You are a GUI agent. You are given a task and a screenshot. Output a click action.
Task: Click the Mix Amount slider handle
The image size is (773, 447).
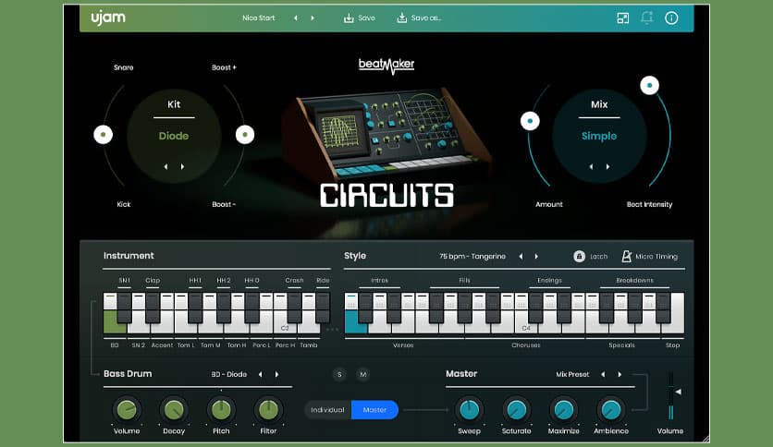pos(530,121)
